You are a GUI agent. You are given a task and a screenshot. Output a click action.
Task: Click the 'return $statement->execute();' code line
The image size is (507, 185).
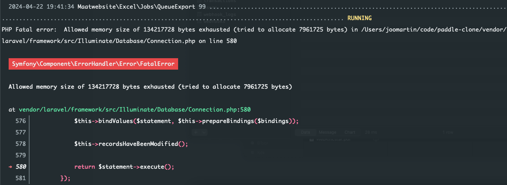[124, 167]
